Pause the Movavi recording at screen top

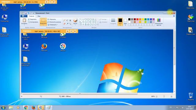(x=50, y=2)
